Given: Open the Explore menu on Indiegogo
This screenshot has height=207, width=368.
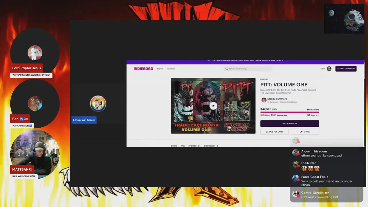Looking at the screenshot, I should (x=160, y=69).
